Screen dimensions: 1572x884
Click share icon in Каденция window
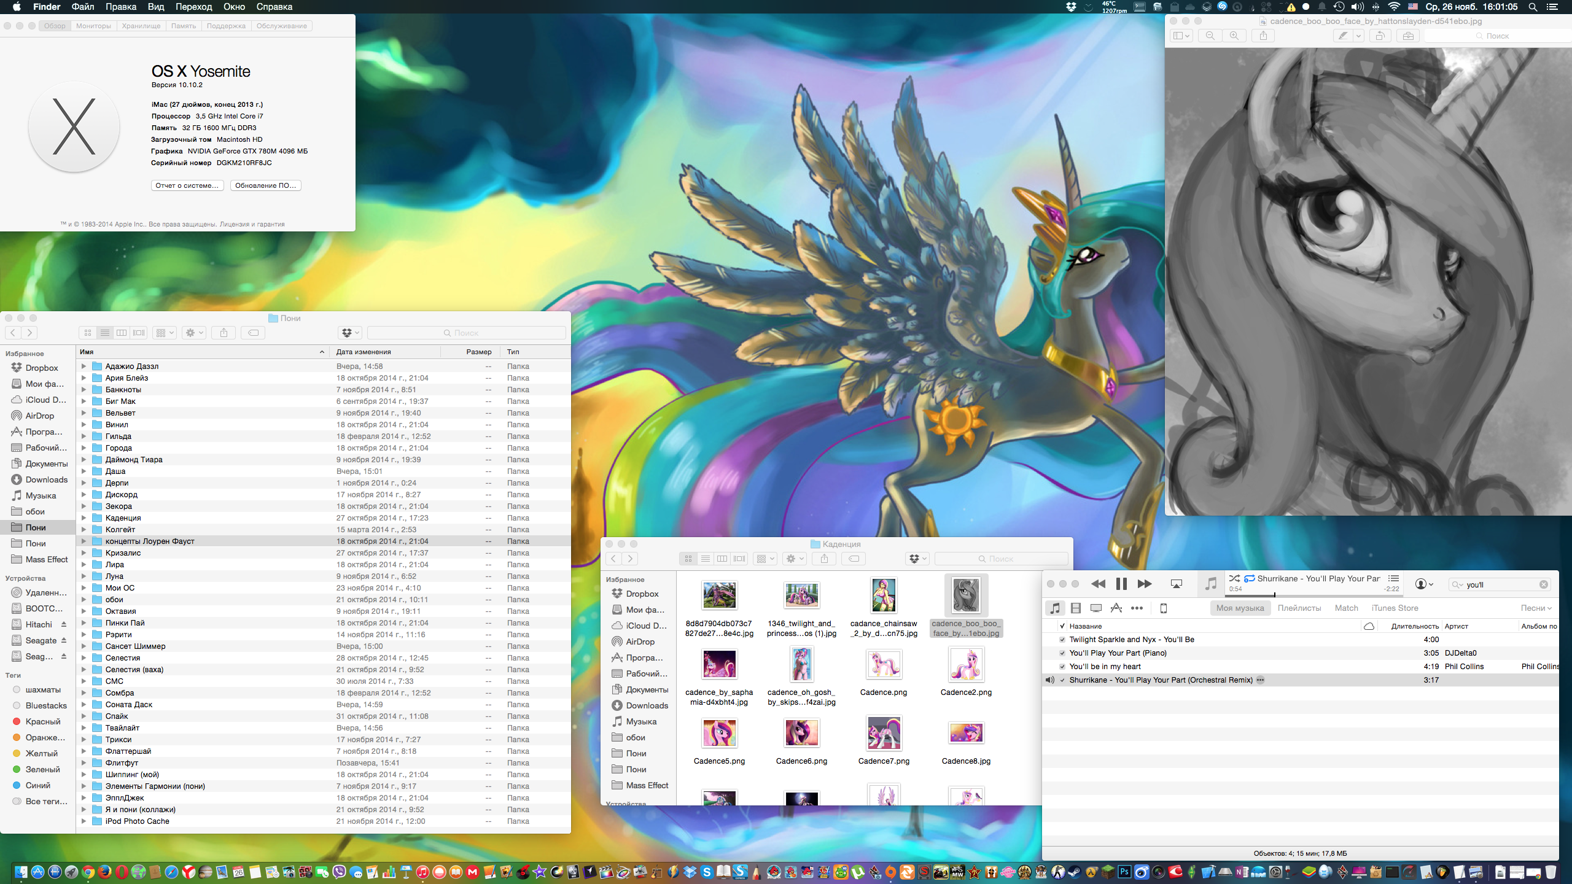click(x=824, y=559)
